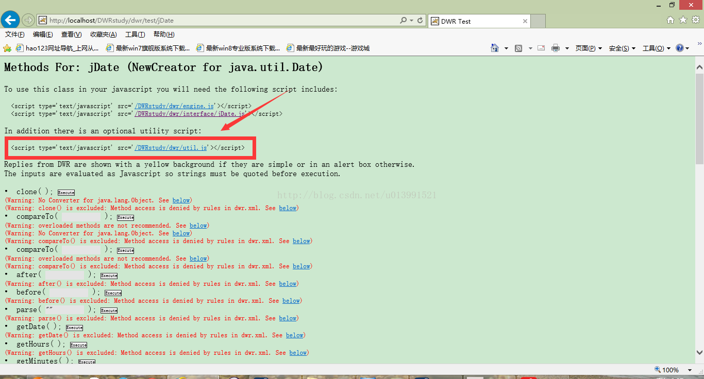The image size is (704, 379).
Task: Open the 文件(F) menu
Action: click(15, 35)
